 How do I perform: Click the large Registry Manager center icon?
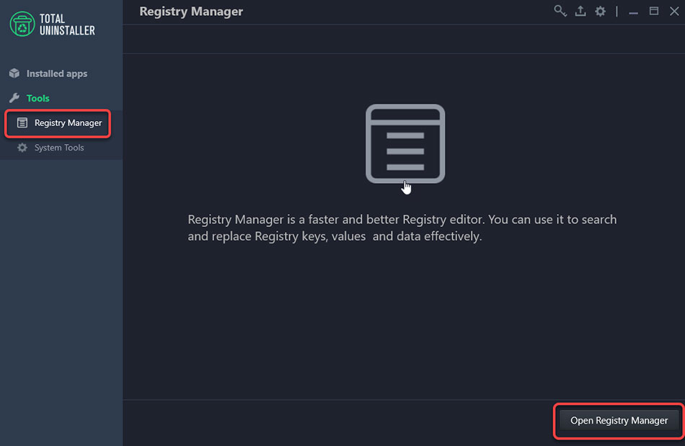point(405,143)
